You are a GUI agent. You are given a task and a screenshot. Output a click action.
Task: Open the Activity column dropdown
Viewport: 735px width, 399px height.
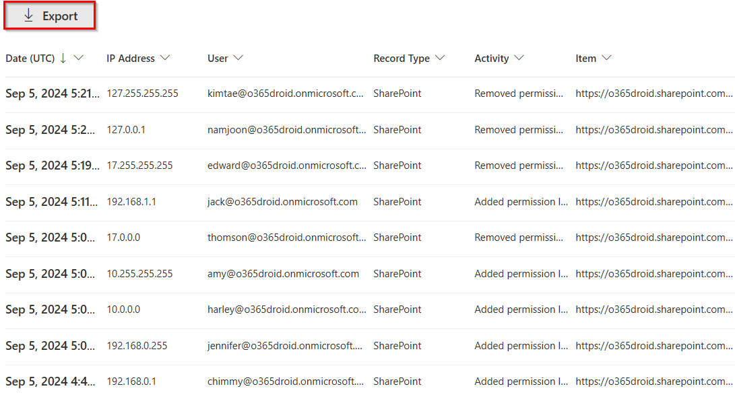pyautogui.click(x=519, y=59)
